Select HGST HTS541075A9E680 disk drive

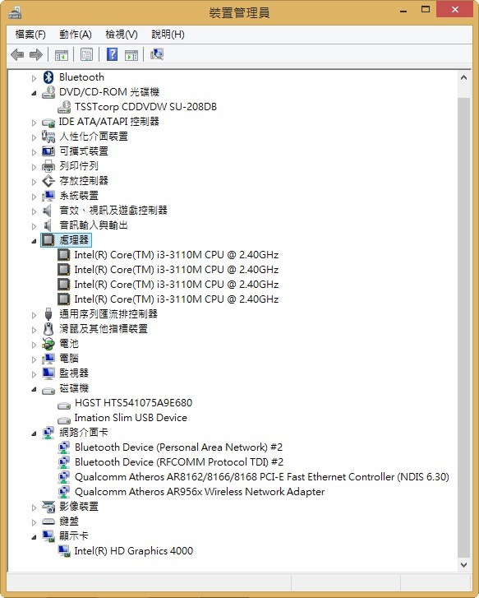(133, 403)
